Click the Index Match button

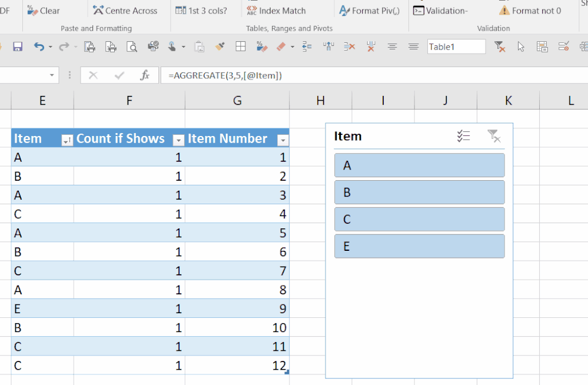(277, 11)
